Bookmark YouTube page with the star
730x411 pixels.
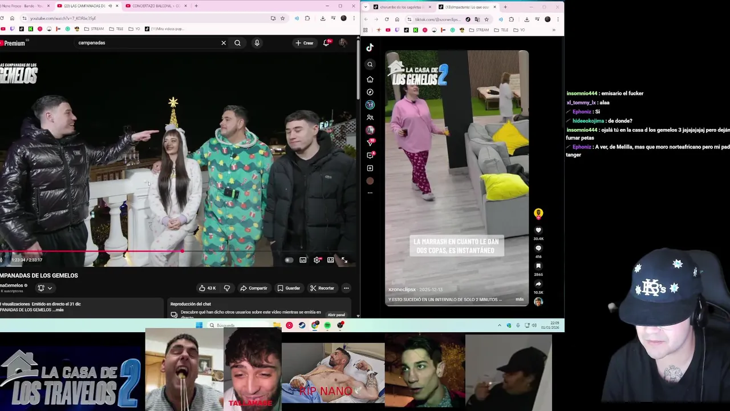[x=282, y=18]
